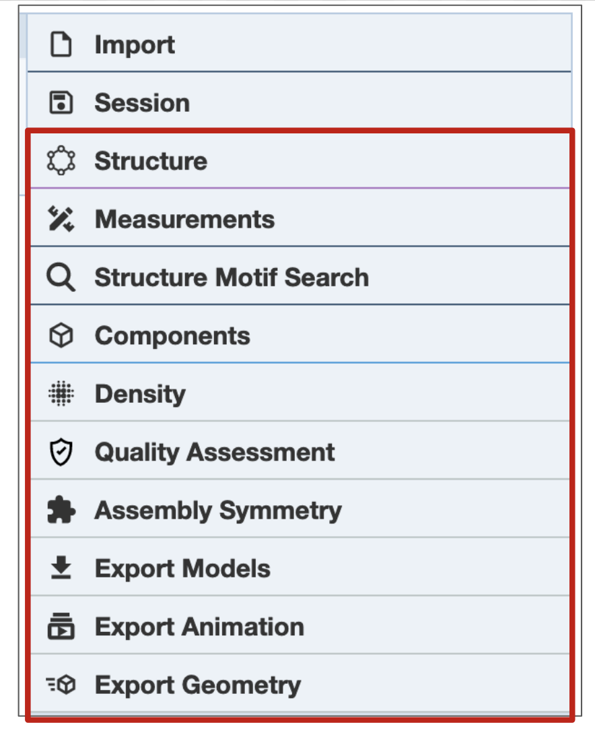The image size is (595, 733).
Task: Click the Quality Assessment shield icon
Action: click(x=61, y=452)
